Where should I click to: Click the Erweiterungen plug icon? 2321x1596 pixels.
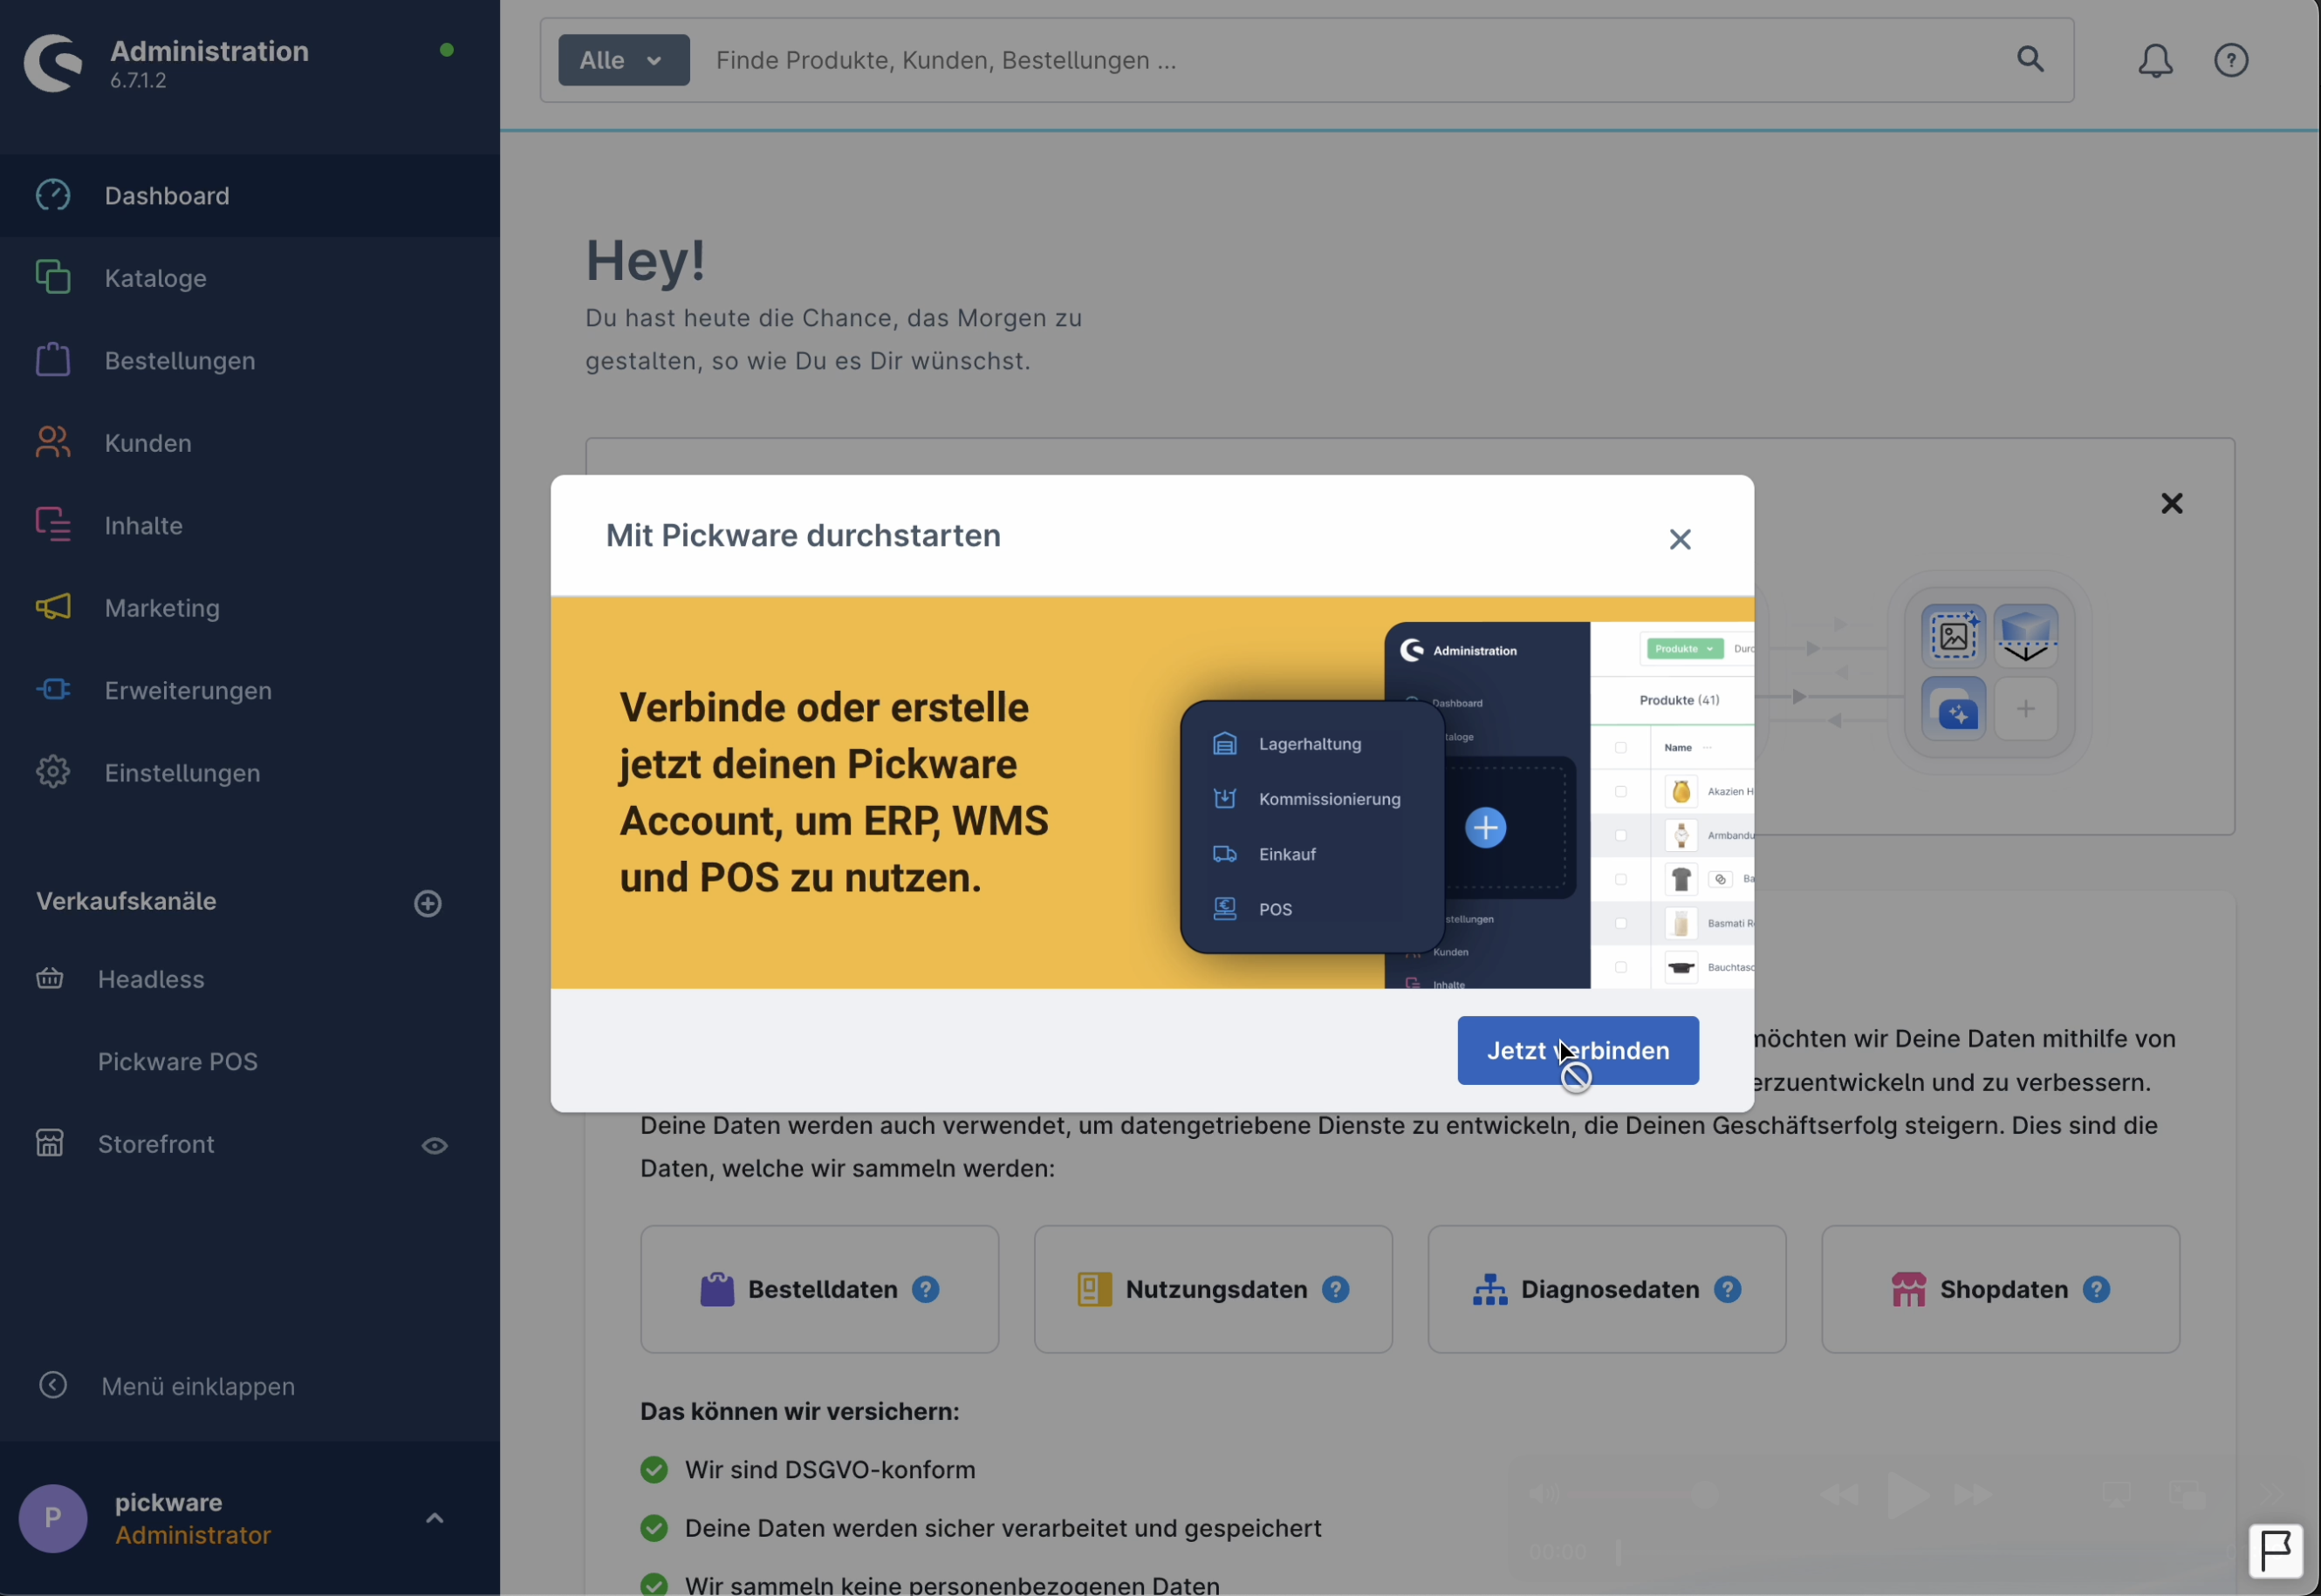(x=53, y=690)
